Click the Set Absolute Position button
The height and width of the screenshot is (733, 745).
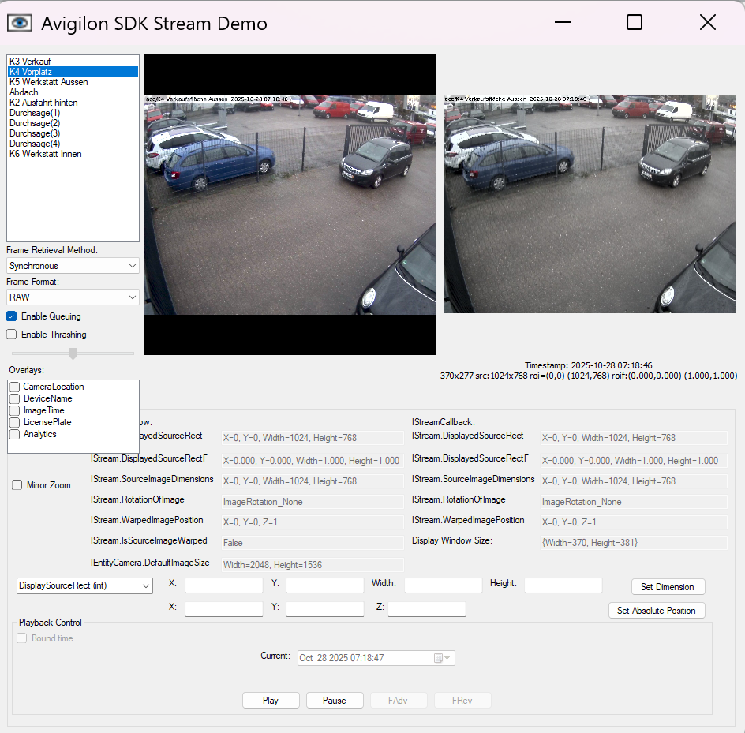(656, 611)
